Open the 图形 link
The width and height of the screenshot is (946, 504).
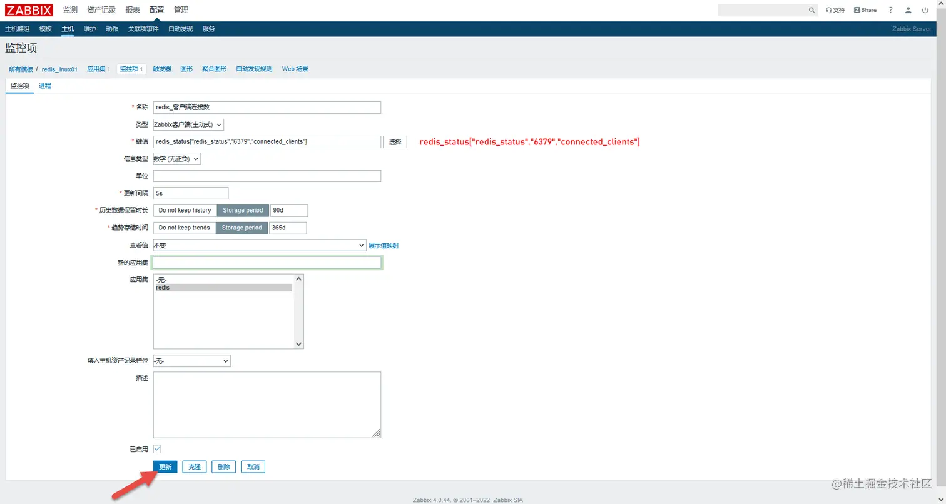186,69
